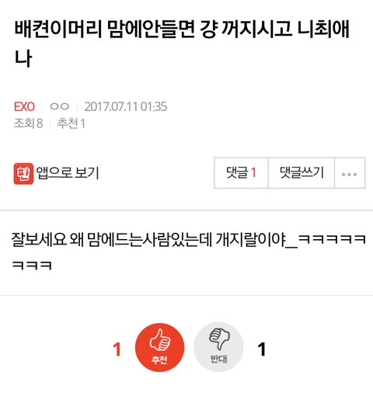Click the 댓글쓰기 write comment button

coord(302,173)
